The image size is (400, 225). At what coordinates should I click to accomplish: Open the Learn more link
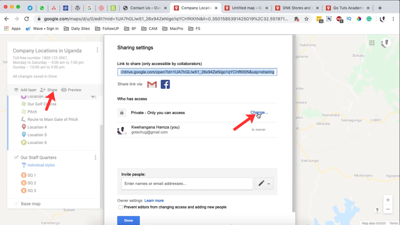coord(154,201)
